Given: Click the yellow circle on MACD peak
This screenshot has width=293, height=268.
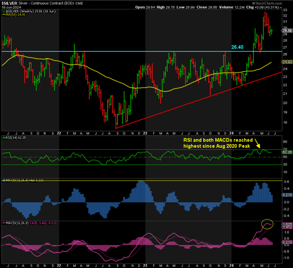Looking at the screenshot, I should [x=268, y=225].
